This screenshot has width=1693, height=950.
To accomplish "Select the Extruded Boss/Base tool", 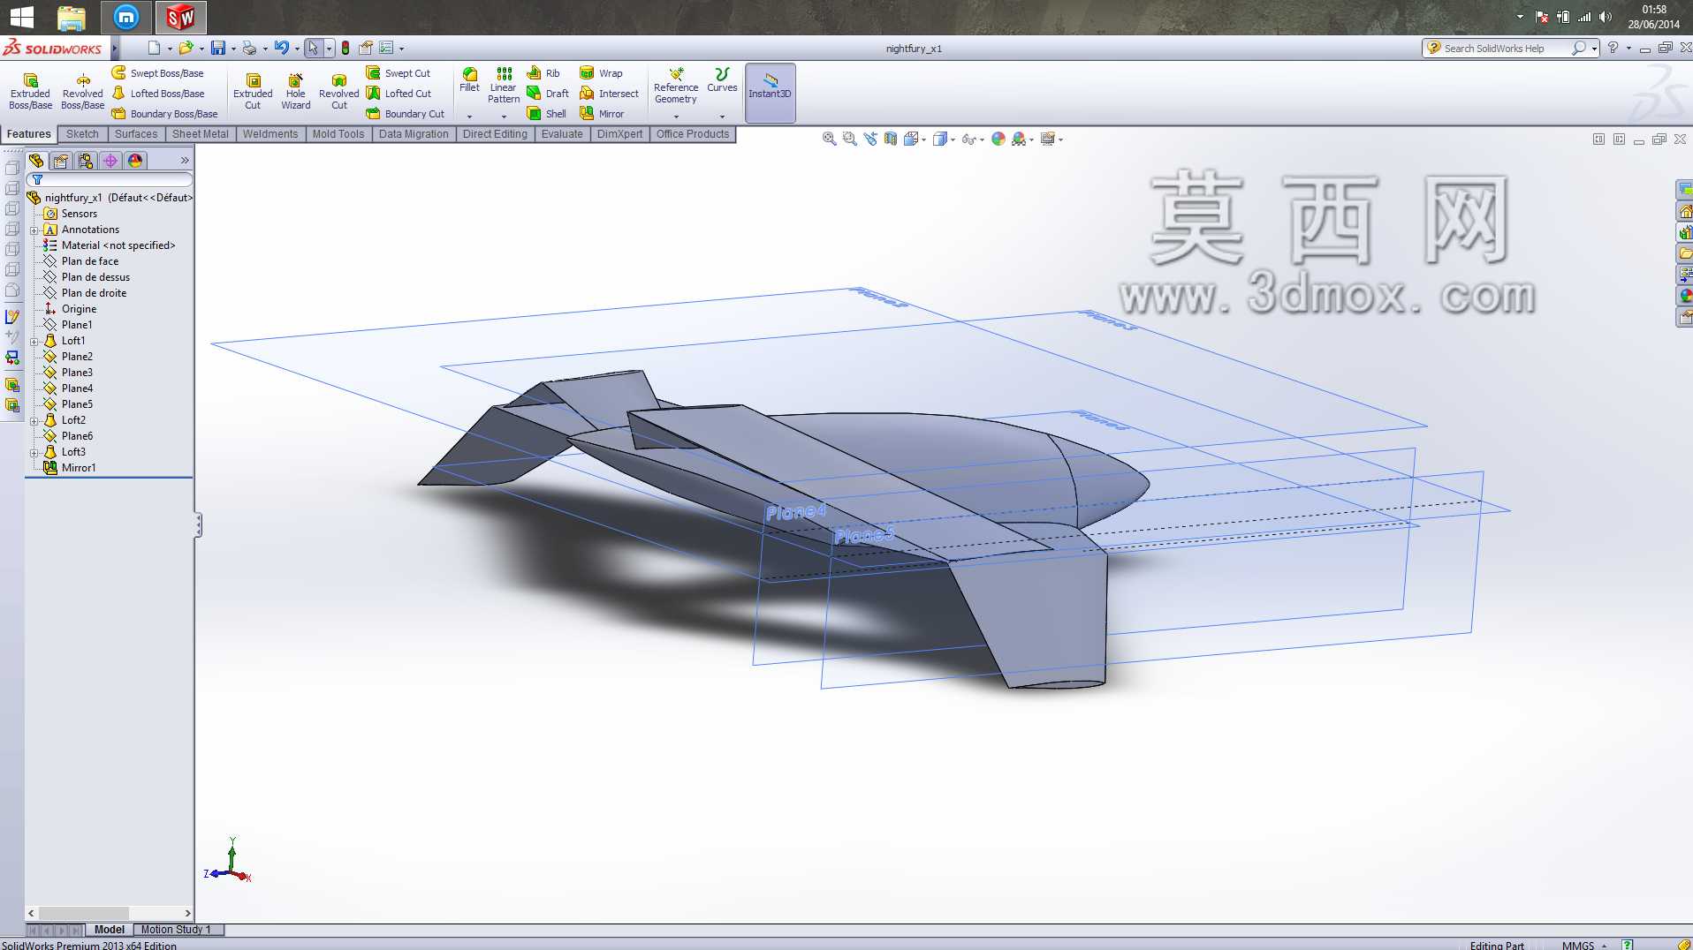I will click(30, 92).
